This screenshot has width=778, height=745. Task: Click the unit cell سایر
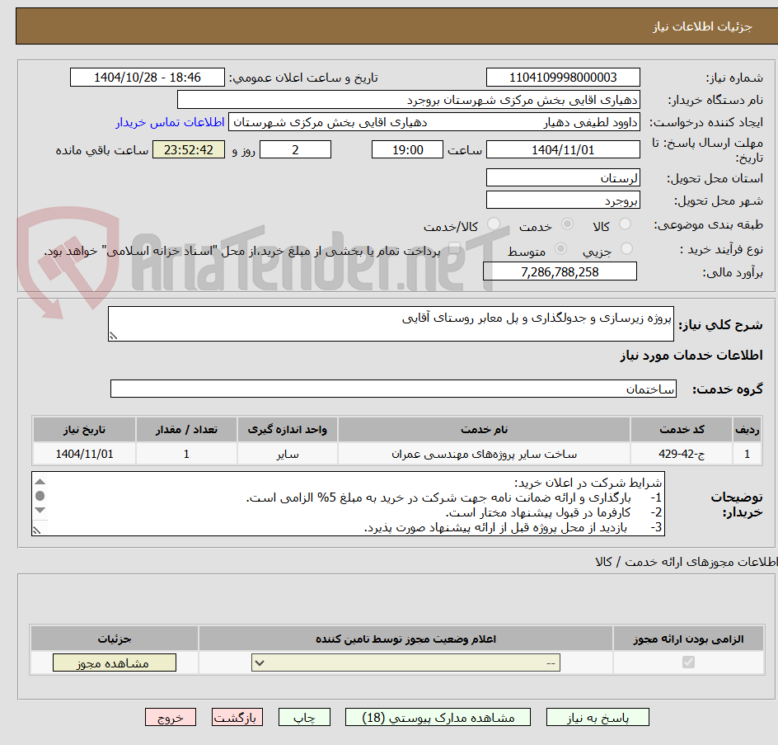[x=288, y=454]
